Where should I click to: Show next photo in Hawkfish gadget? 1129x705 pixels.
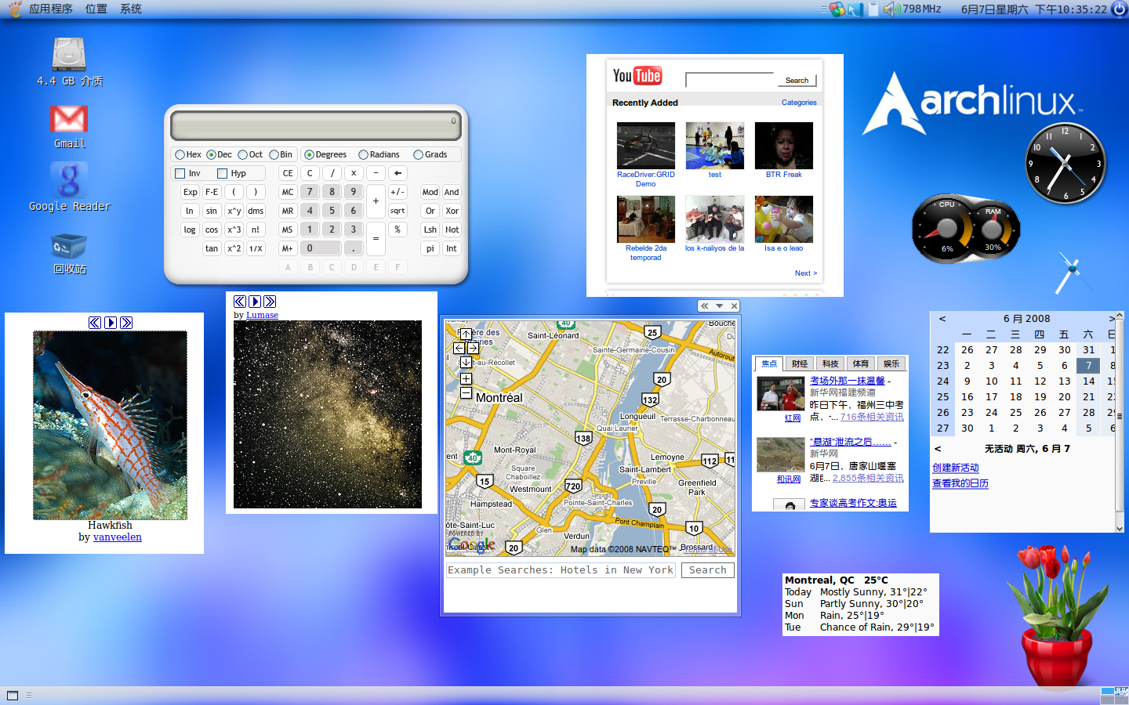(x=126, y=323)
